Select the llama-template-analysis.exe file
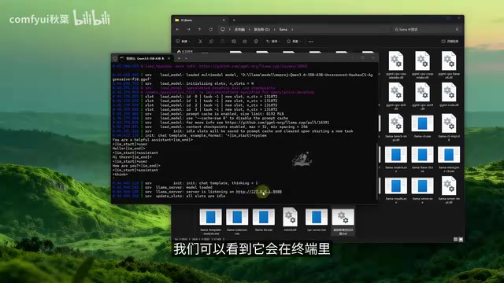Image resolution: width=504 pixels, height=283 pixels. coord(210,222)
